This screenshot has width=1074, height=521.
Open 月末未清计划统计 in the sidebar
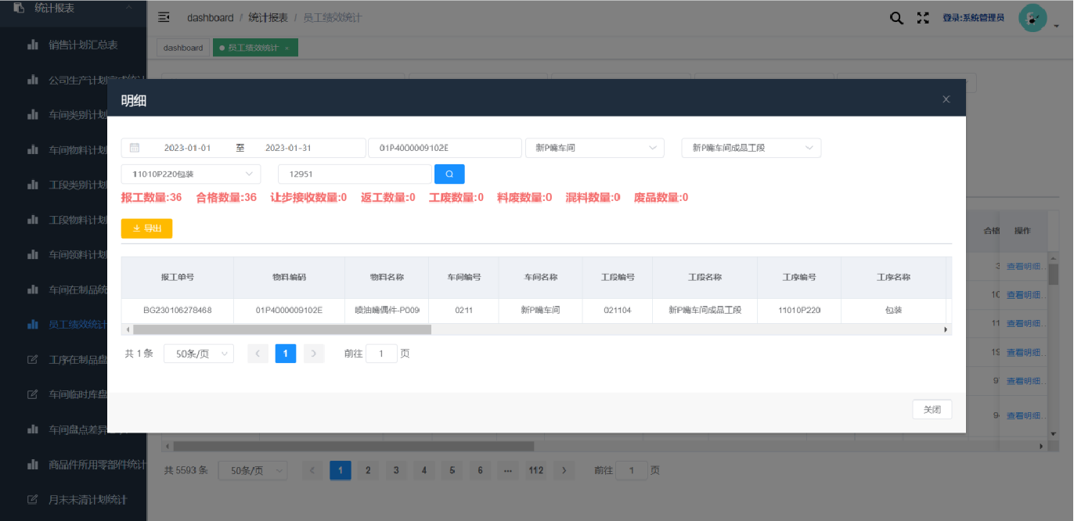pyautogui.click(x=87, y=499)
